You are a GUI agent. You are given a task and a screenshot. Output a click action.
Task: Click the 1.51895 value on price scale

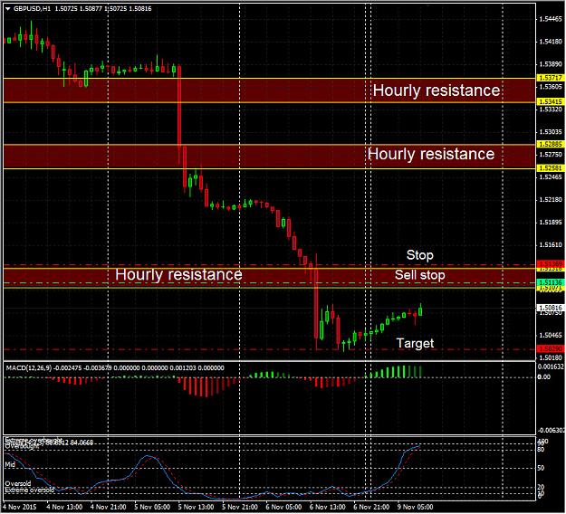551,223
